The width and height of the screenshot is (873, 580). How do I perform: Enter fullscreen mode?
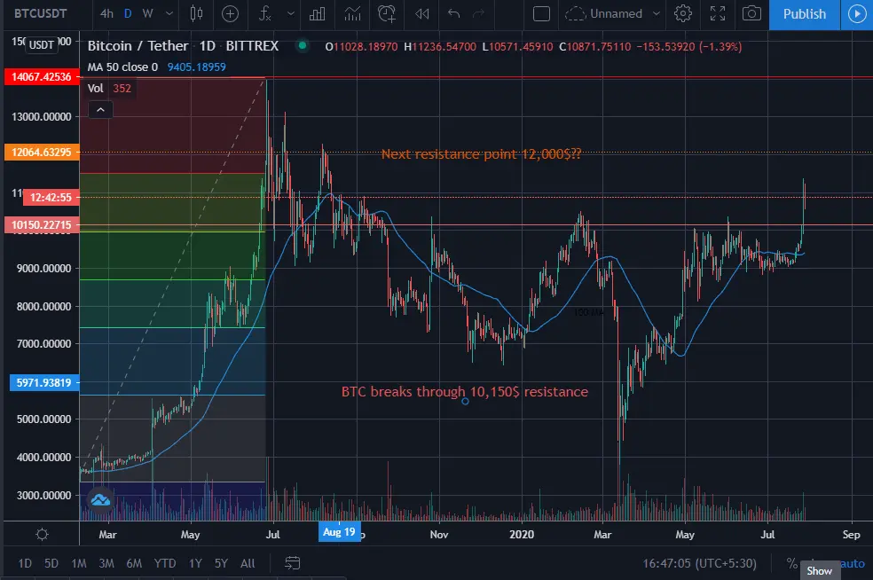(718, 13)
